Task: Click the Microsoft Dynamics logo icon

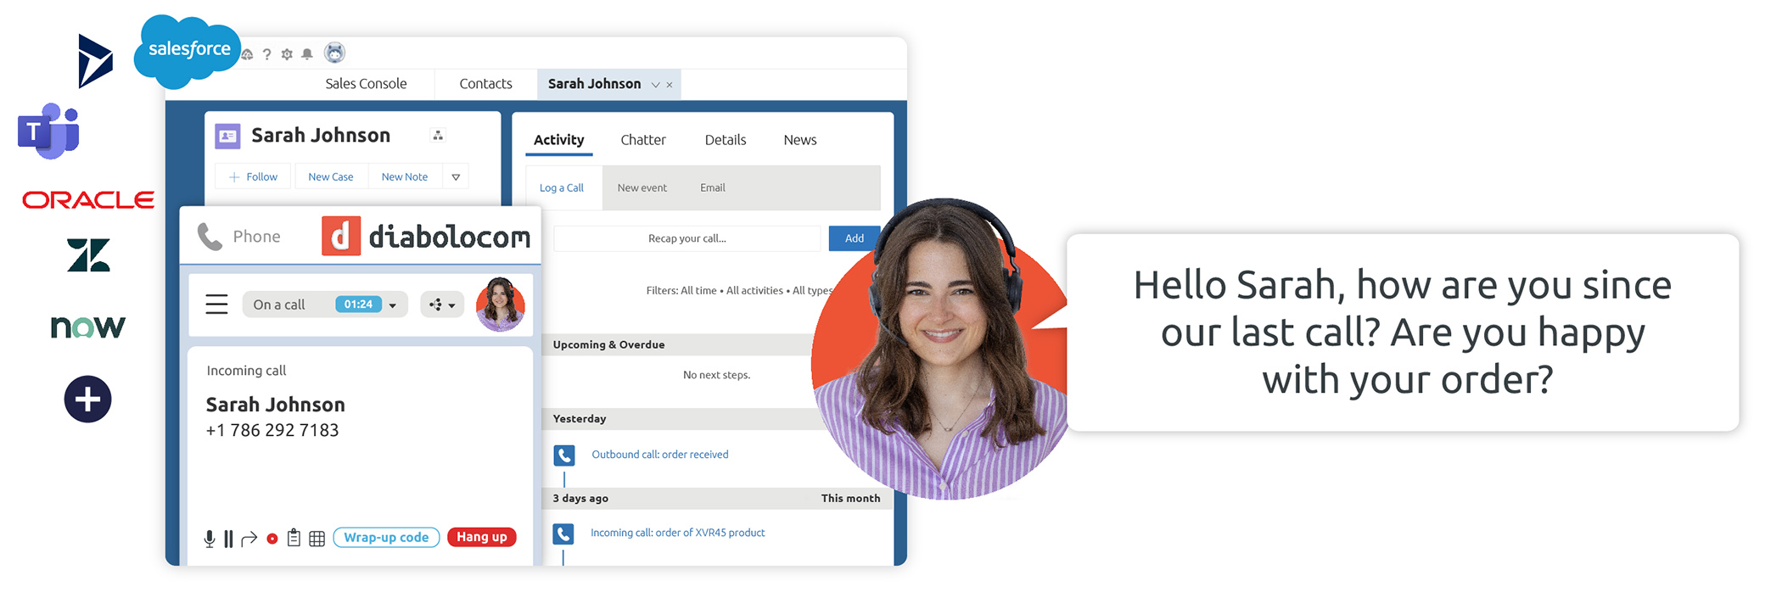Action: [x=95, y=61]
